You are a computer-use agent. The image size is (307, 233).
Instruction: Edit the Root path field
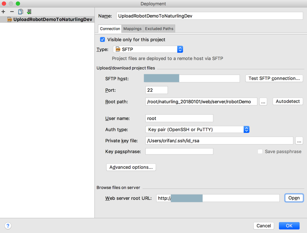(201, 102)
